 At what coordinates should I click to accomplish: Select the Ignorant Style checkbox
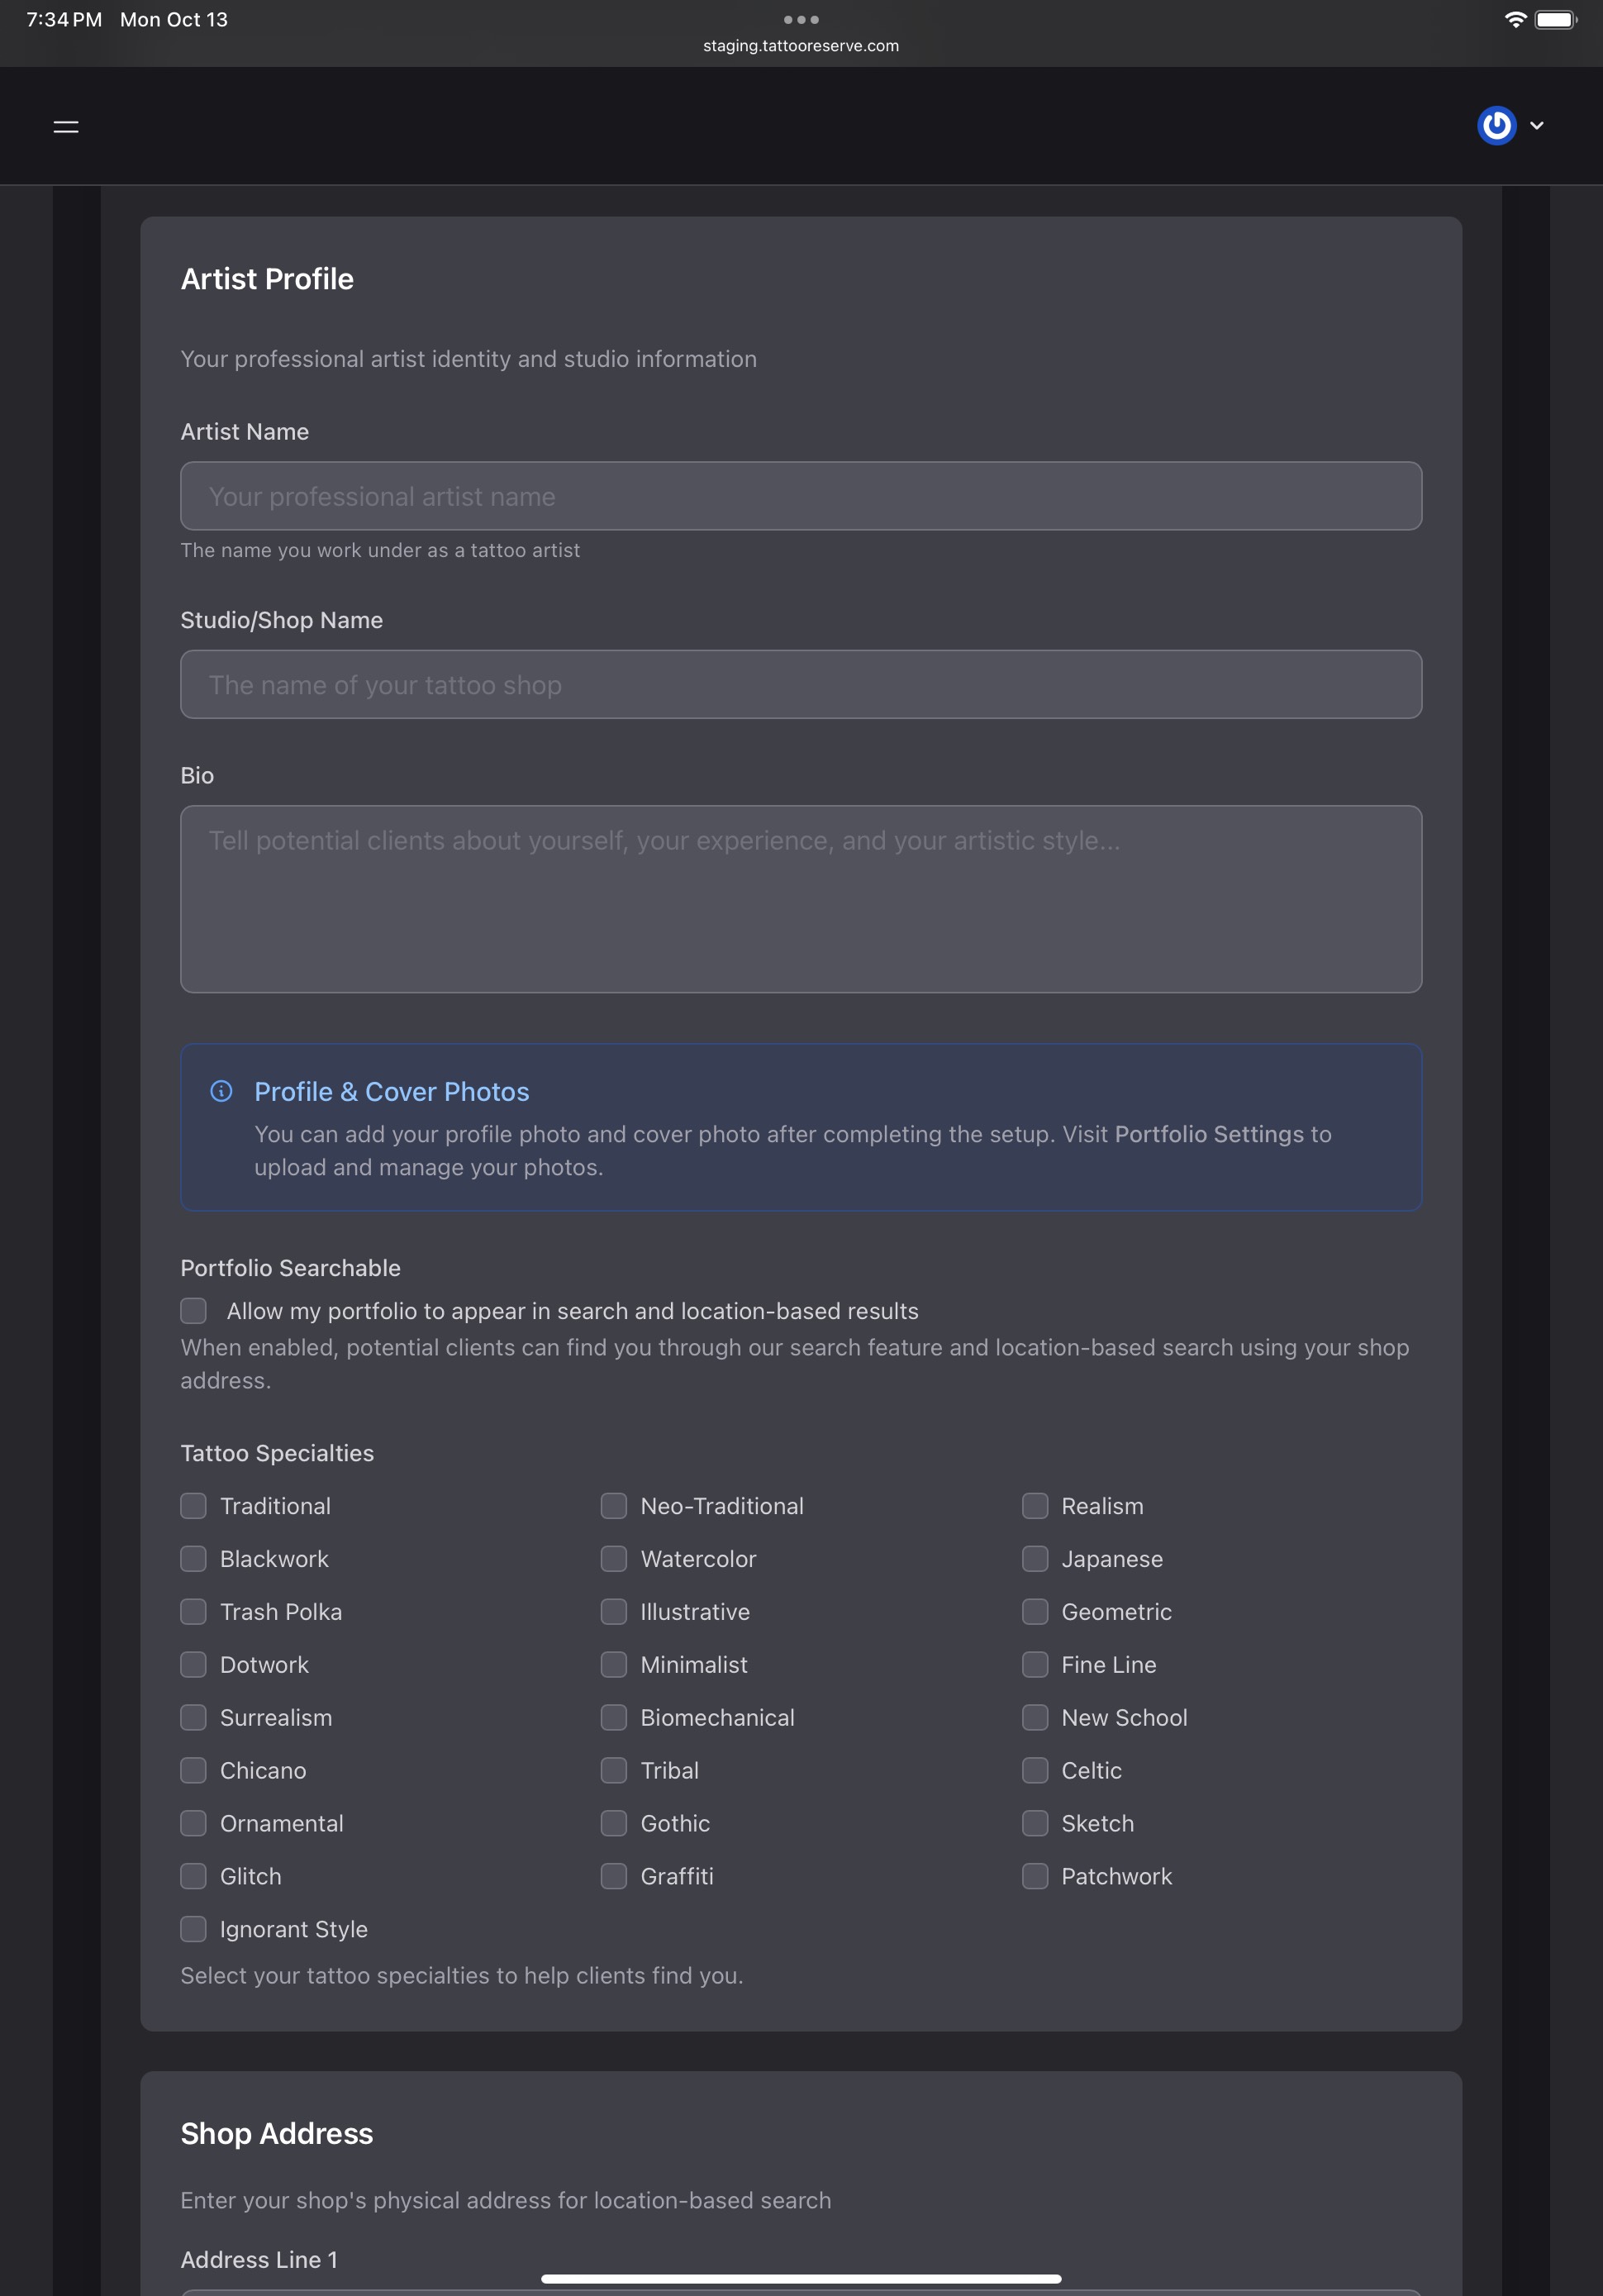[x=193, y=1929]
